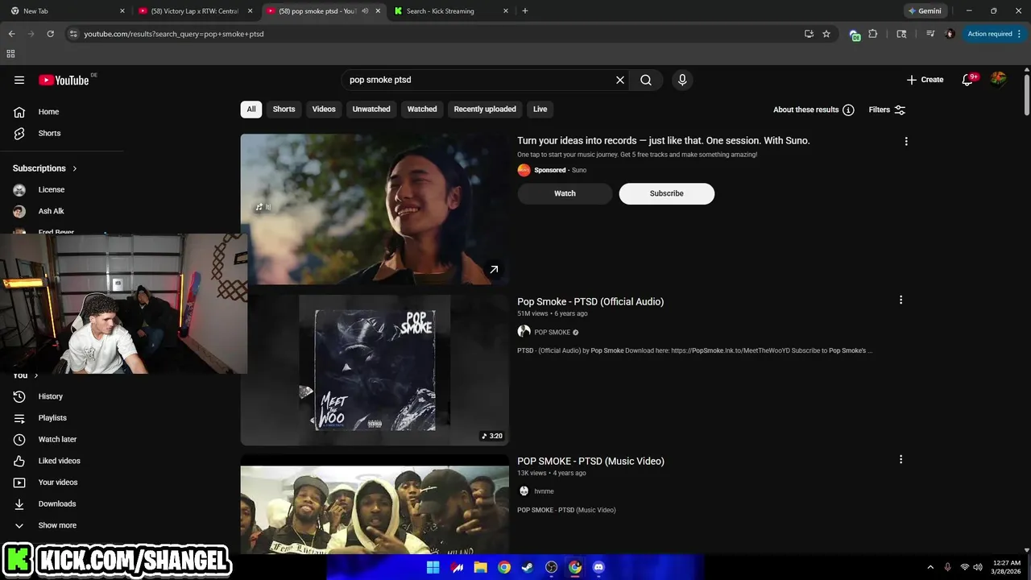Open YouTube notifications bell

968,79
